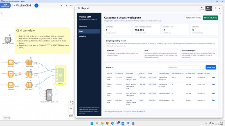The width and height of the screenshot is (225, 126).
Task: Open the workflow three-dot menu
Action: pos(66,5)
